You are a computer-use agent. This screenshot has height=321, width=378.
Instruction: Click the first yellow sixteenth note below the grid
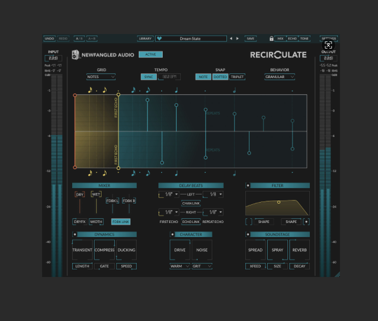tap(90, 173)
